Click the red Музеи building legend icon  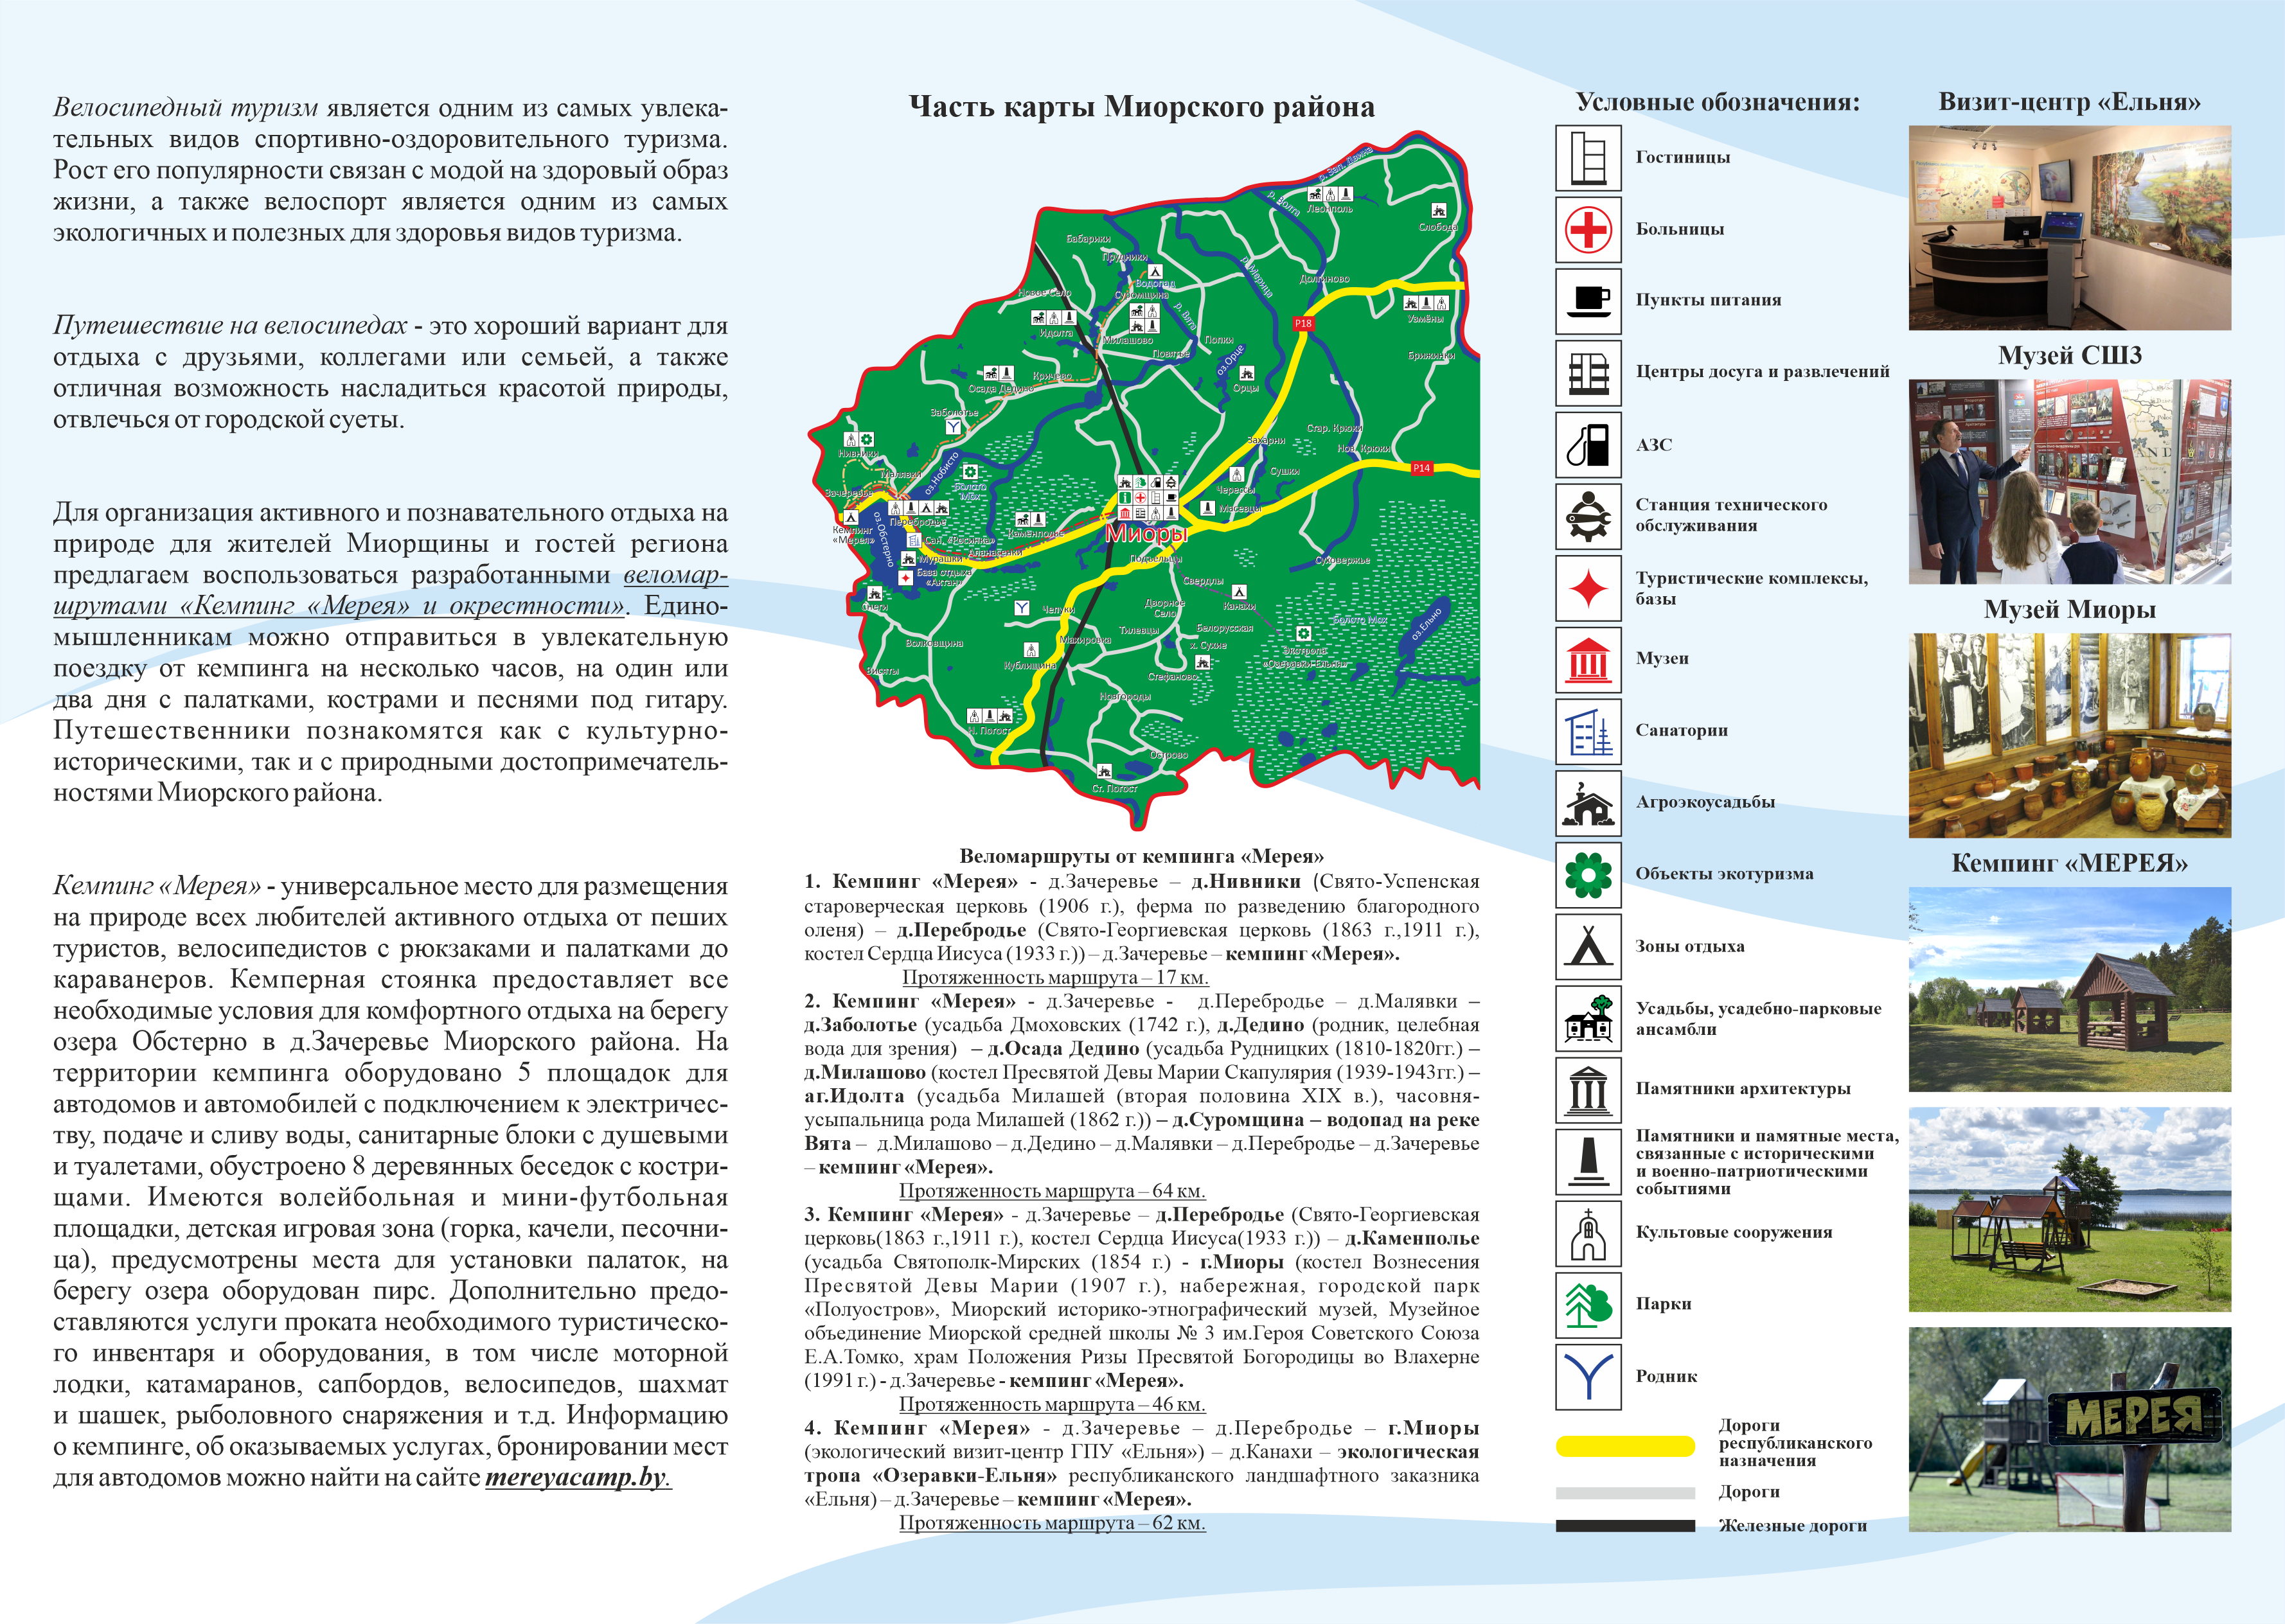click(x=1588, y=660)
